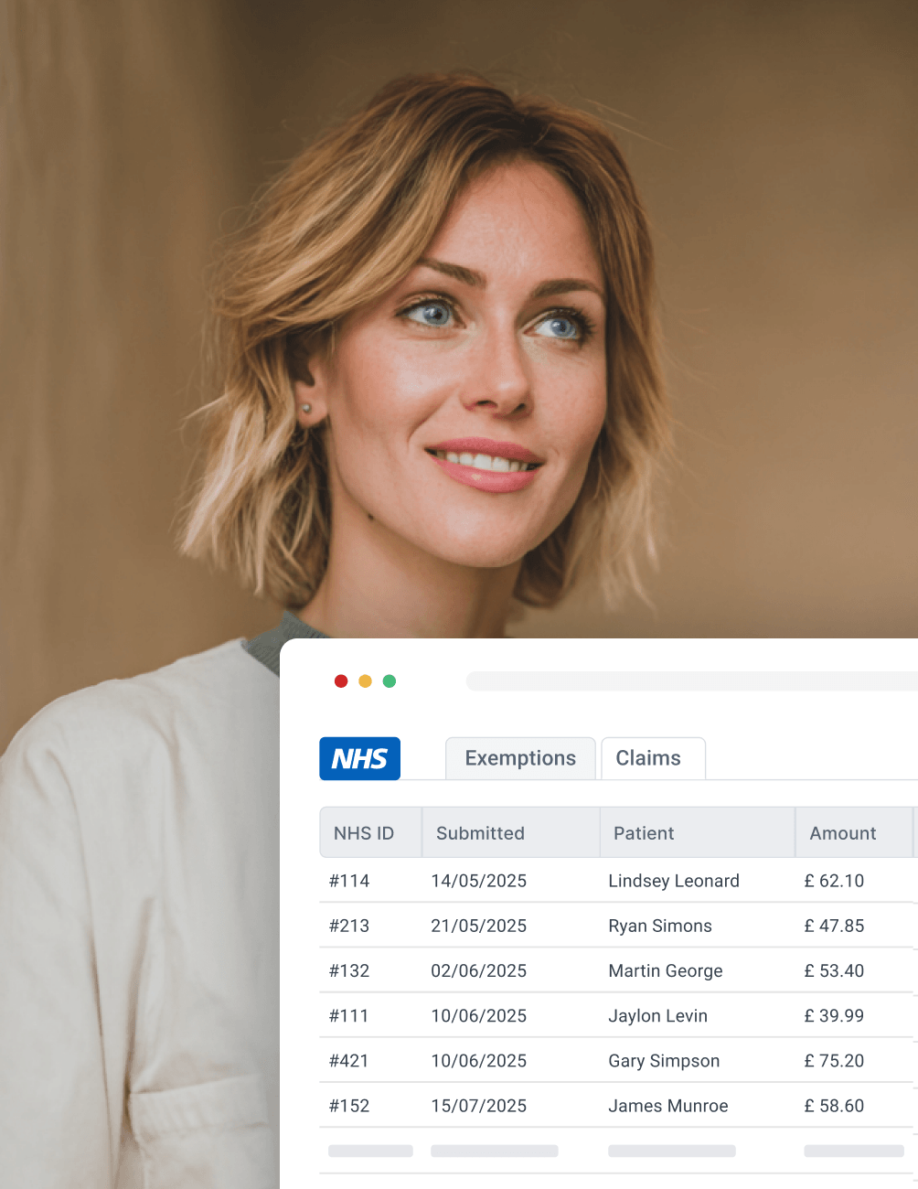Open patient James Munroe
This screenshot has width=918, height=1189.
point(668,1106)
